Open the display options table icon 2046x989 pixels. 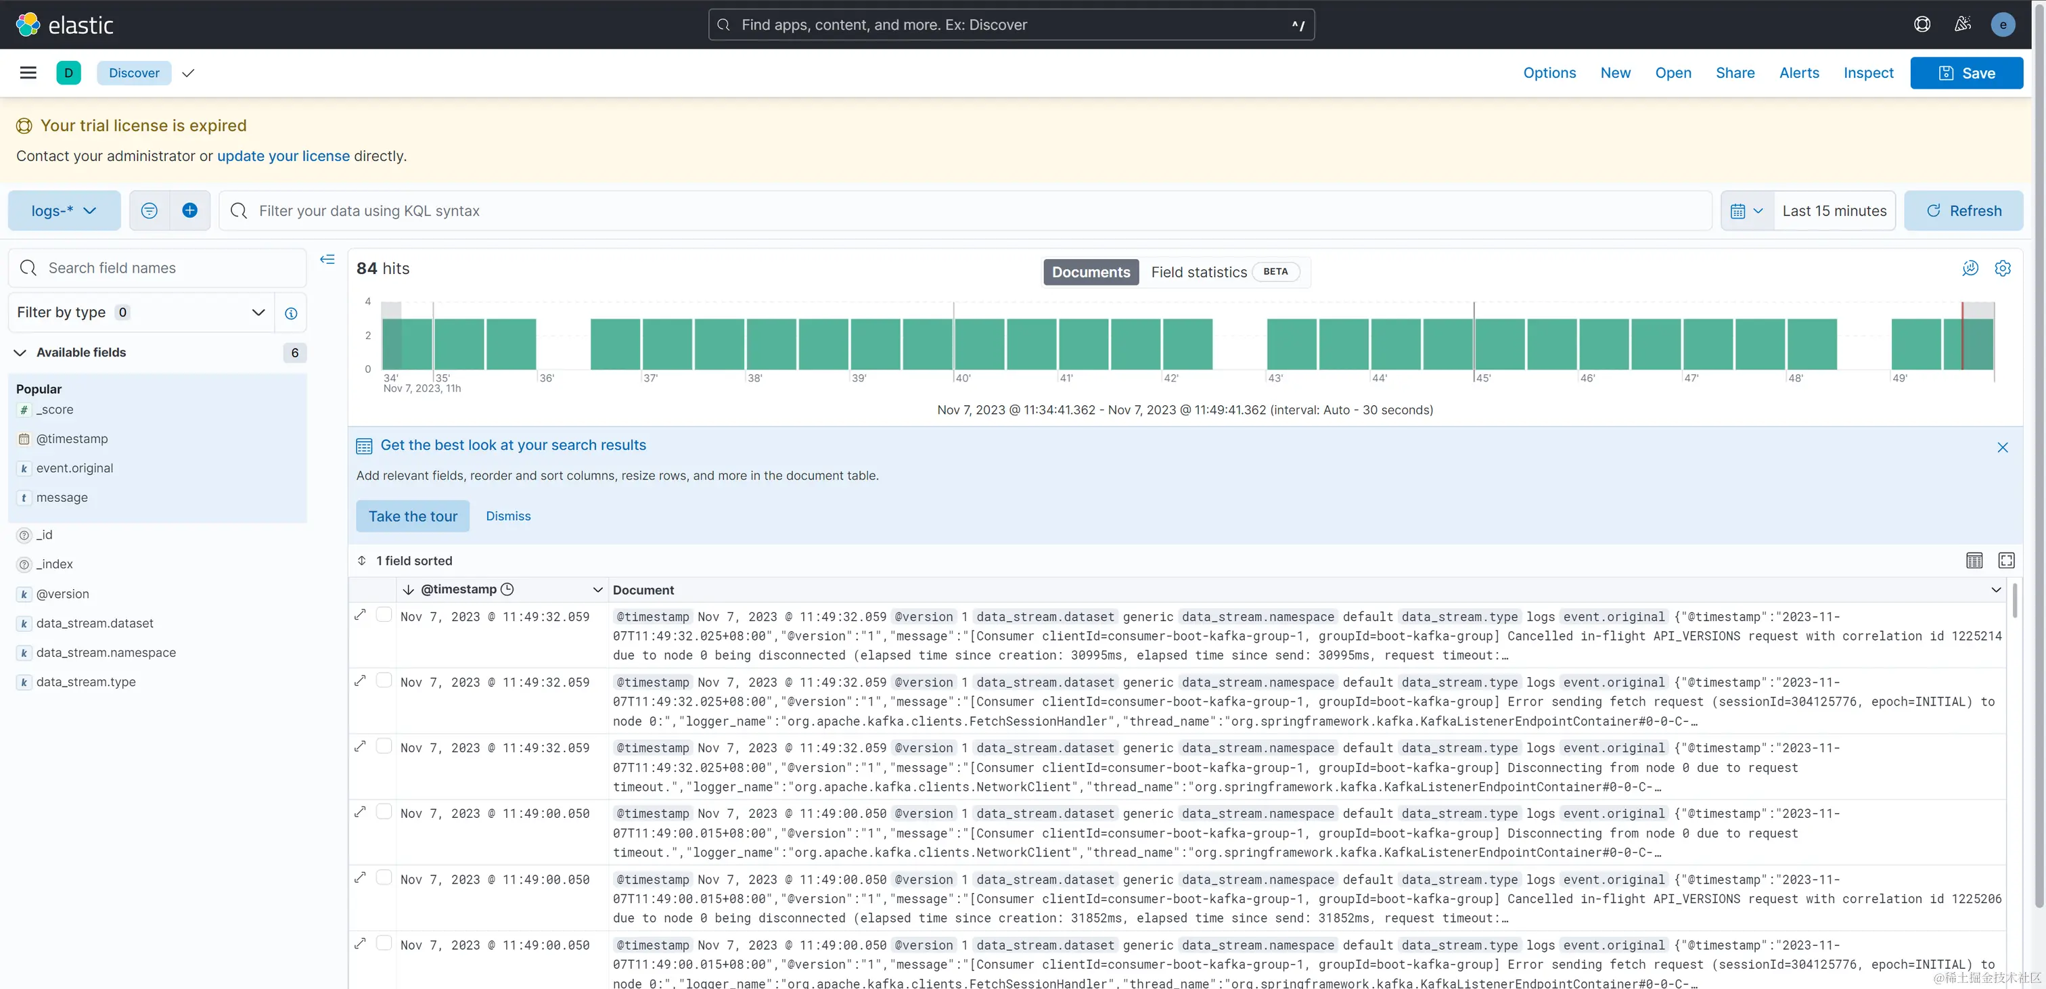pos(1974,561)
